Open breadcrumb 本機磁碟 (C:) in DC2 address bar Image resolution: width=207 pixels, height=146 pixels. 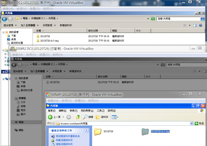38,18
